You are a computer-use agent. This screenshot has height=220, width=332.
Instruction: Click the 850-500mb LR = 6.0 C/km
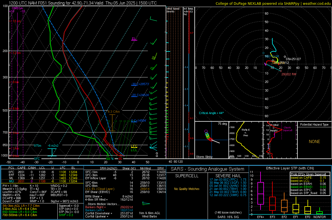point(20,212)
